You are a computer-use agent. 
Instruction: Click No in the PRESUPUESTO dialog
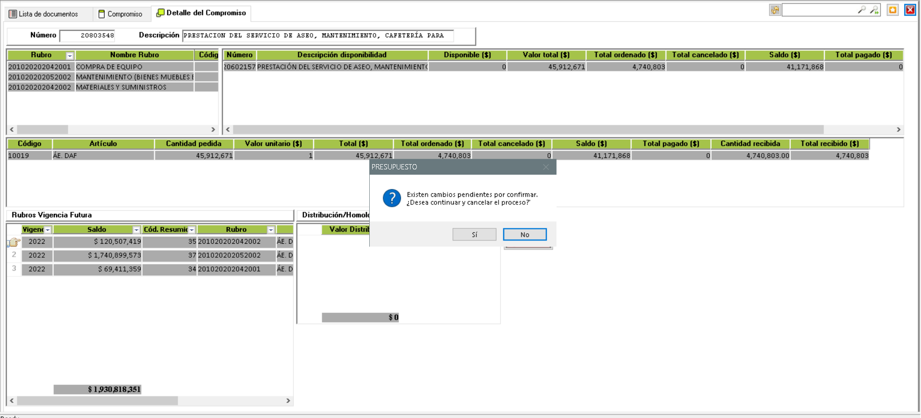pyautogui.click(x=525, y=235)
